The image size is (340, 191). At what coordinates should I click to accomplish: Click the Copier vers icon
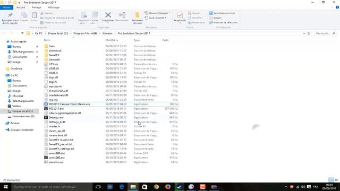click(95, 15)
